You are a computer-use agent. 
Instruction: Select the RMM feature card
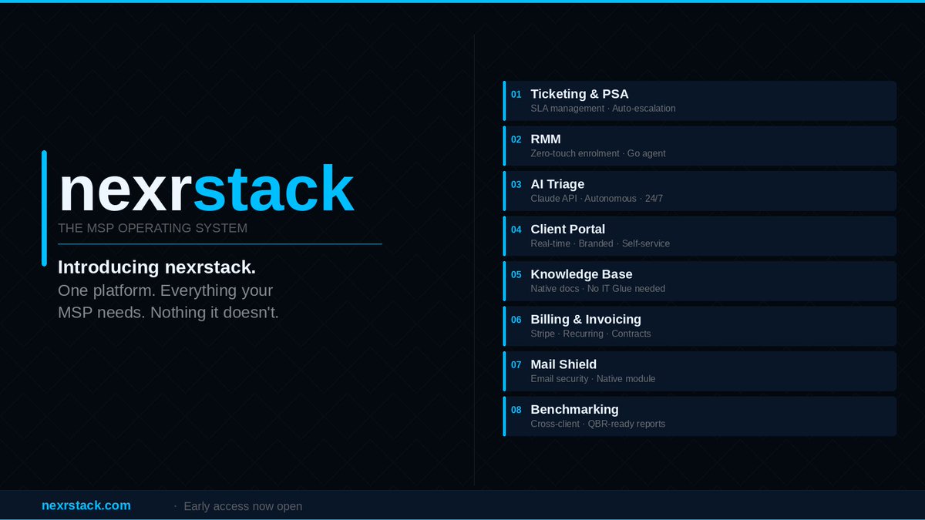coord(700,146)
